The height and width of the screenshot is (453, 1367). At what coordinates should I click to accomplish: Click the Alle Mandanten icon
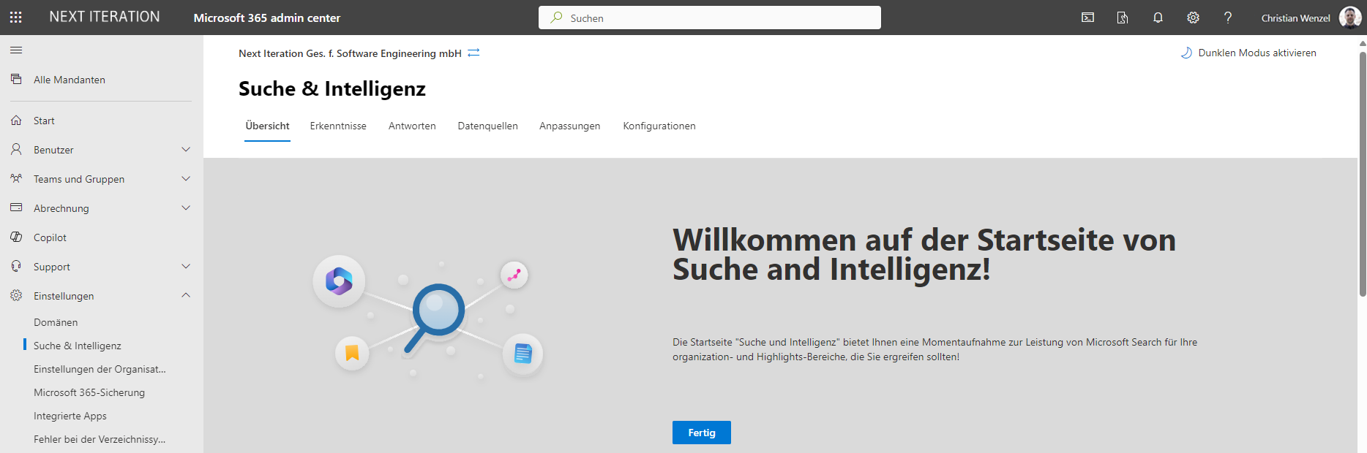click(x=16, y=79)
